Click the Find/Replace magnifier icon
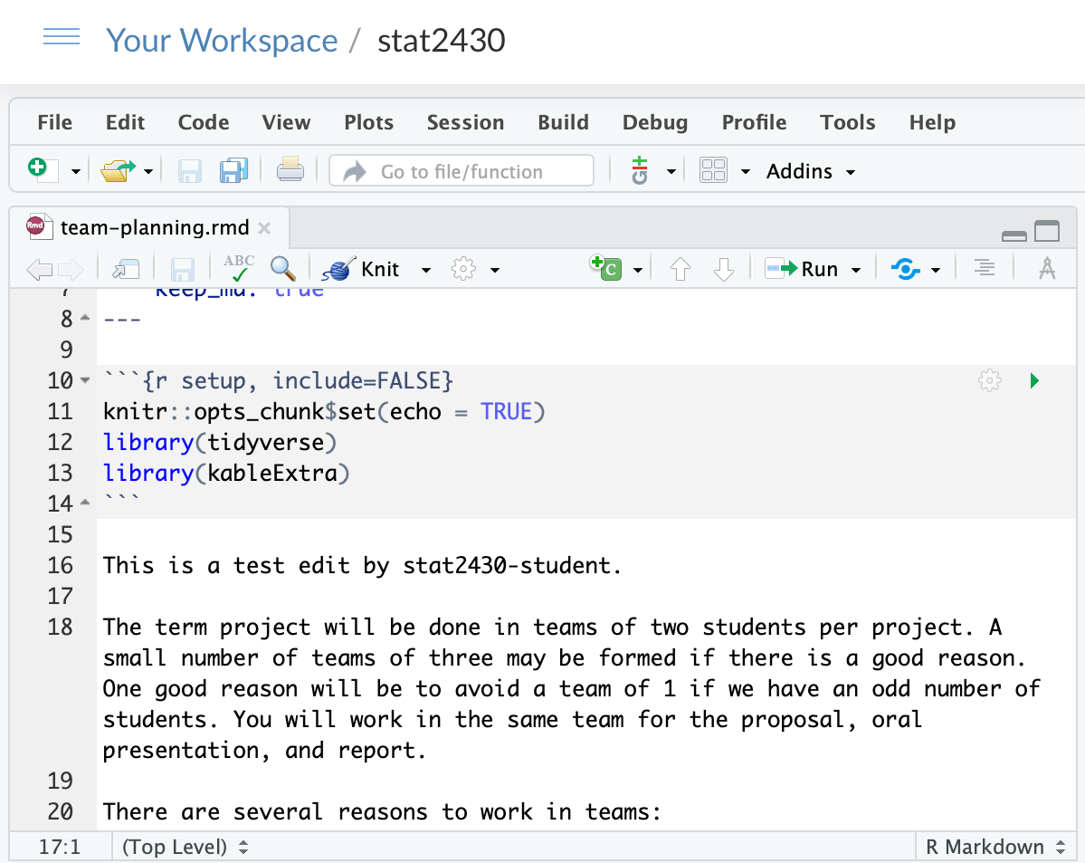This screenshot has width=1085, height=863. 283,269
